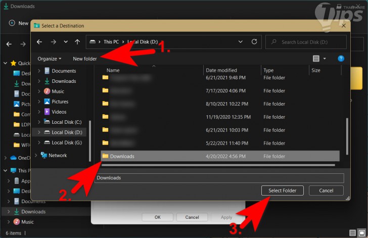Select Downloads in dialog navigation tree
Viewport: 368px width, 238px height.
point(64,81)
